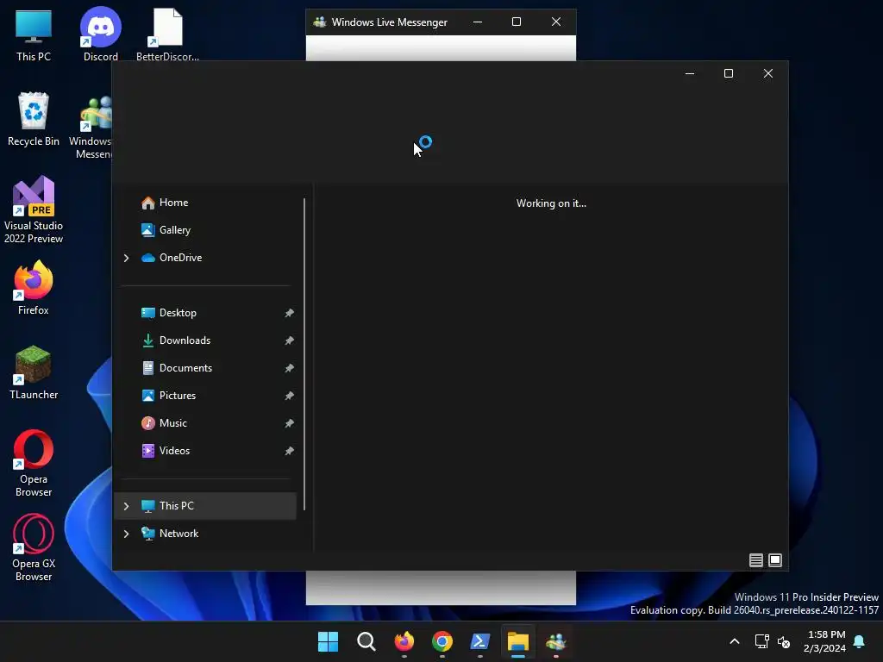
Task: Close the Windows Live Messenger window
Action: [556, 22]
